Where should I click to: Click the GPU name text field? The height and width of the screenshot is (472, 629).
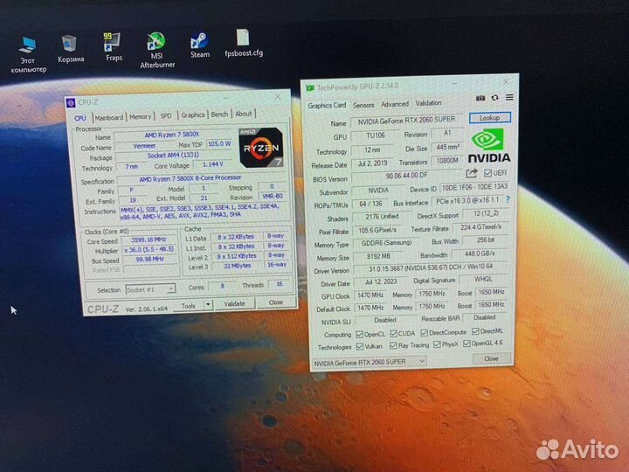point(408,122)
